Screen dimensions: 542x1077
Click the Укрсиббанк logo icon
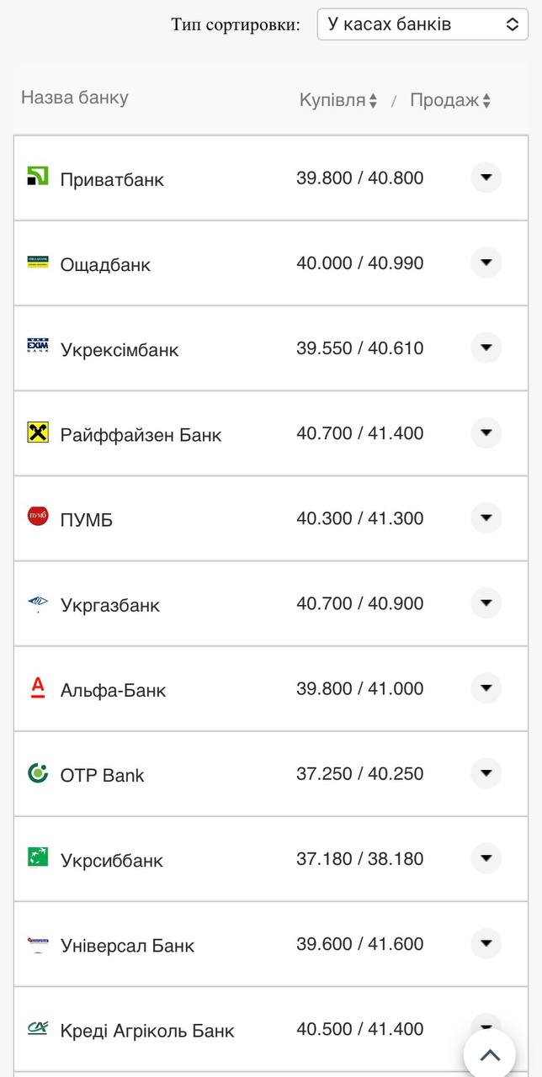point(37,859)
